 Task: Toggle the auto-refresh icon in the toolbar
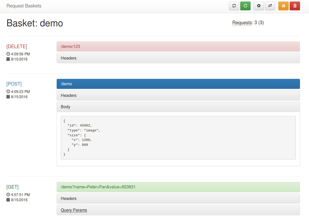coord(234,6)
